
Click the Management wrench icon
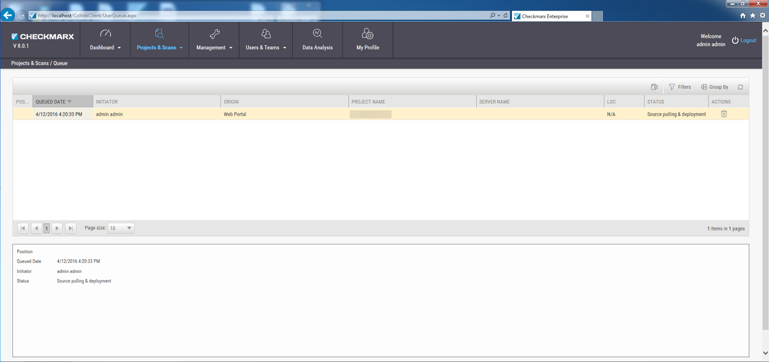(x=214, y=34)
